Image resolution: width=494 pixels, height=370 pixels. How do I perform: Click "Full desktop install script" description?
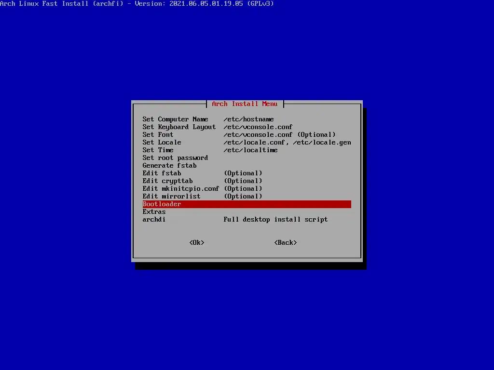pyautogui.click(x=275, y=220)
